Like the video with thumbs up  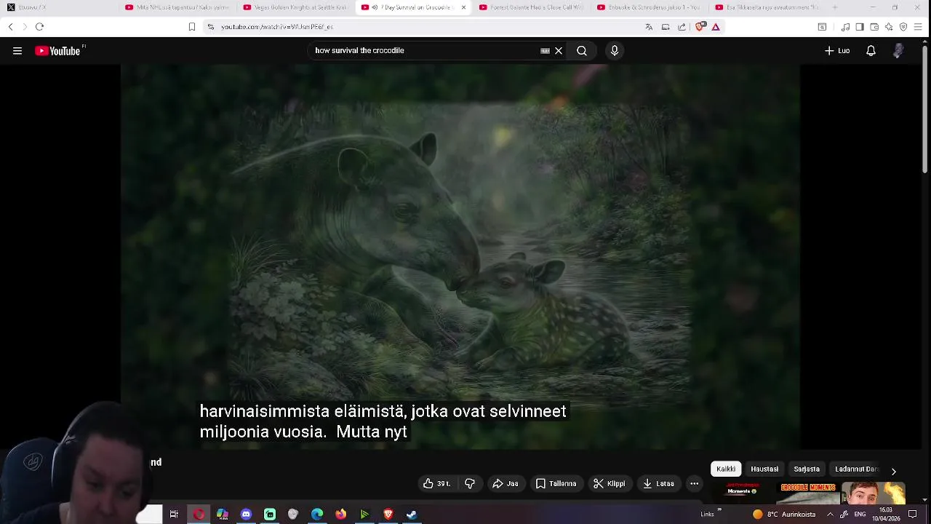[x=437, y=483]
